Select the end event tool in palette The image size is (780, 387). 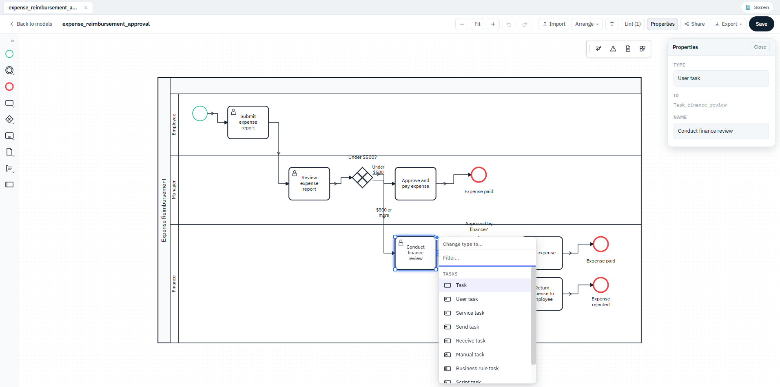tap(9, 87)
